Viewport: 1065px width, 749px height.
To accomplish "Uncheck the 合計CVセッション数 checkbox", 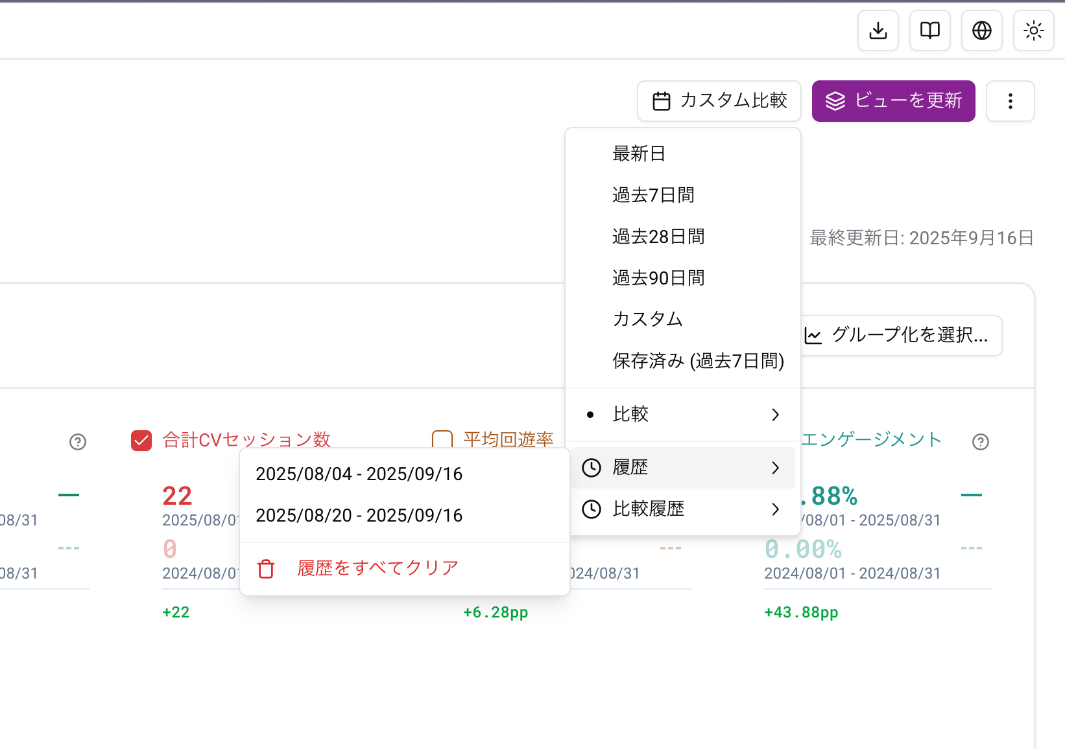I will point(141,439).
